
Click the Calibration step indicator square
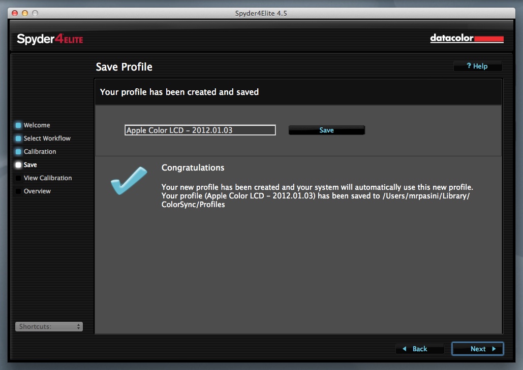pos(18,152)
